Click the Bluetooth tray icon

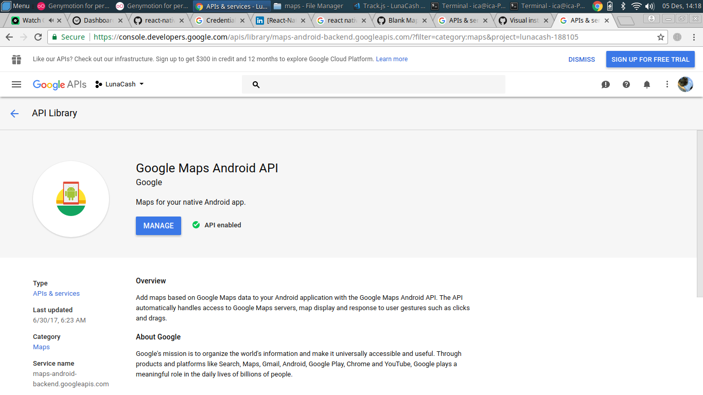[x=623, y=6]
